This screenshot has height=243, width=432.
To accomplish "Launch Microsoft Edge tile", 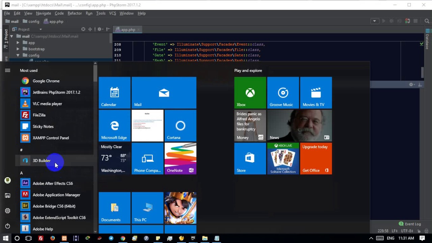I will [x=114, y=126].
